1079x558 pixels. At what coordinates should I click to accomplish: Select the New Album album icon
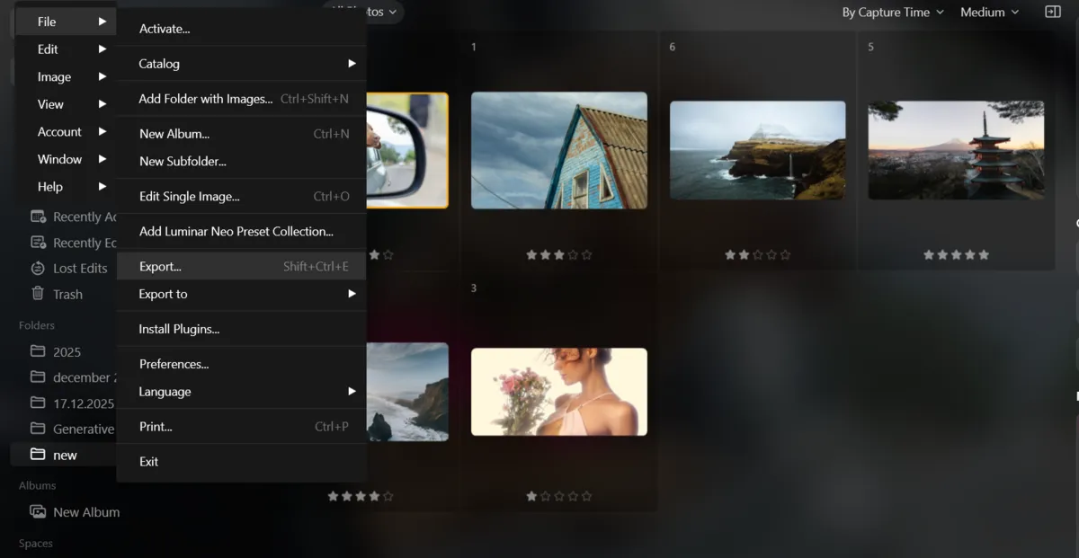click(40, 511)
